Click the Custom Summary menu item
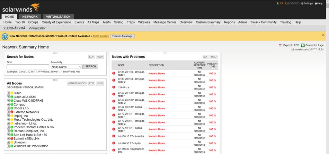 point(208,22)
